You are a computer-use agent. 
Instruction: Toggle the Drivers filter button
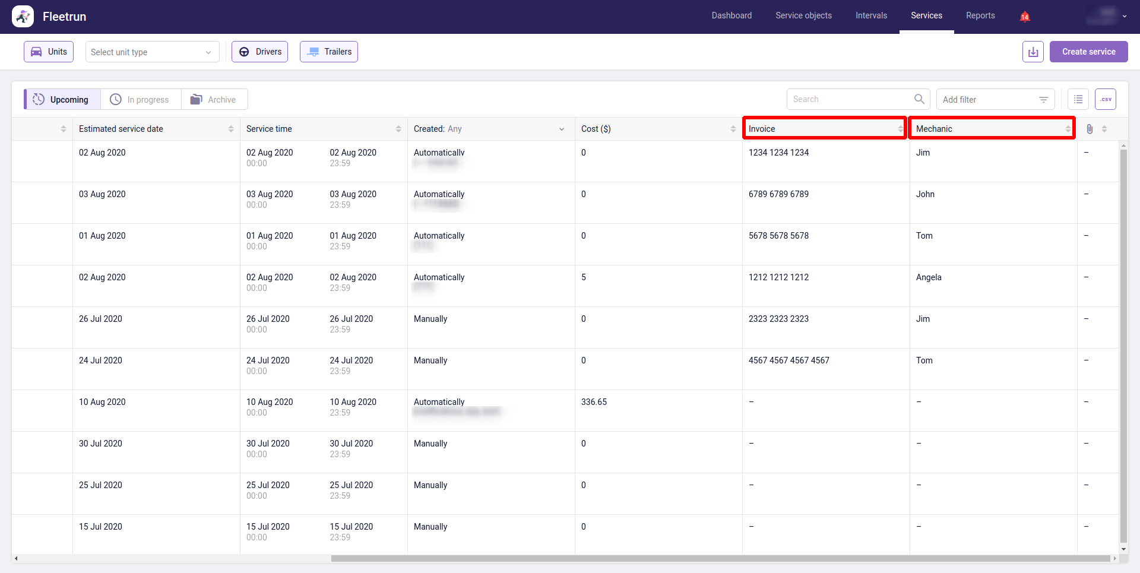tap(259, 52)
